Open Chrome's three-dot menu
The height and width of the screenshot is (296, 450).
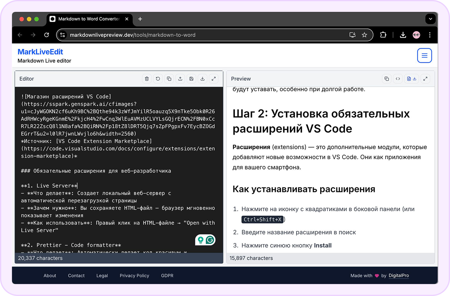tap(430, 35)
